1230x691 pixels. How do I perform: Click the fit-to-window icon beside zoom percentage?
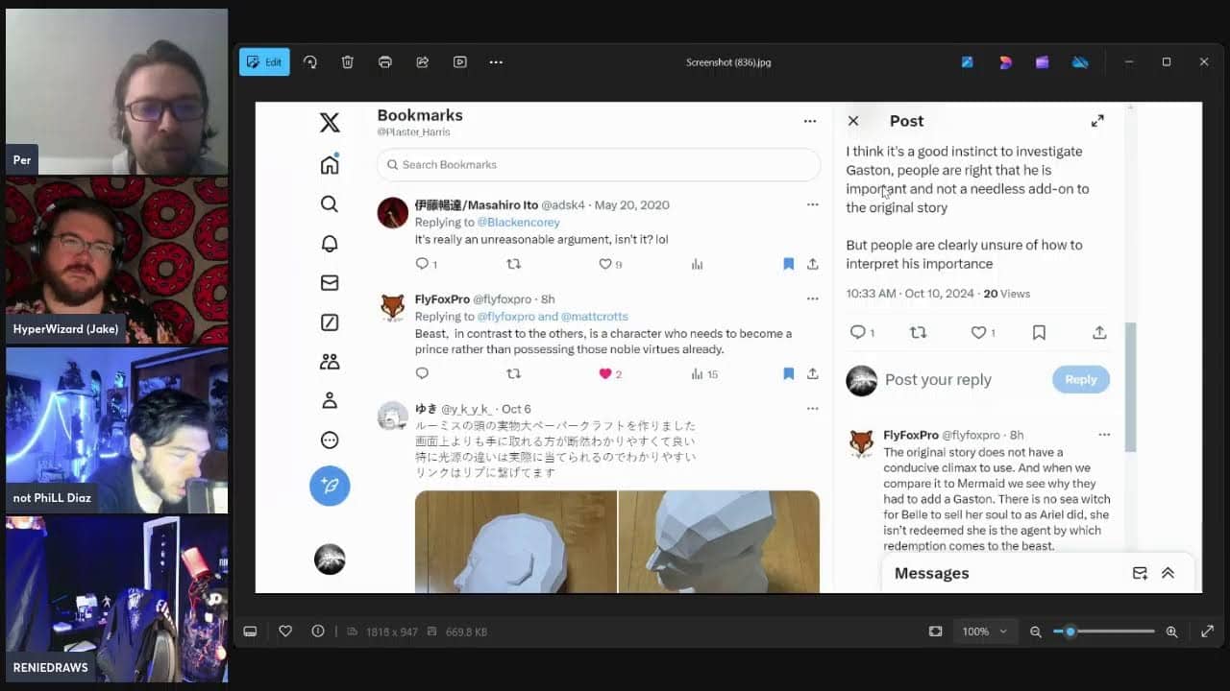(936, 631)
